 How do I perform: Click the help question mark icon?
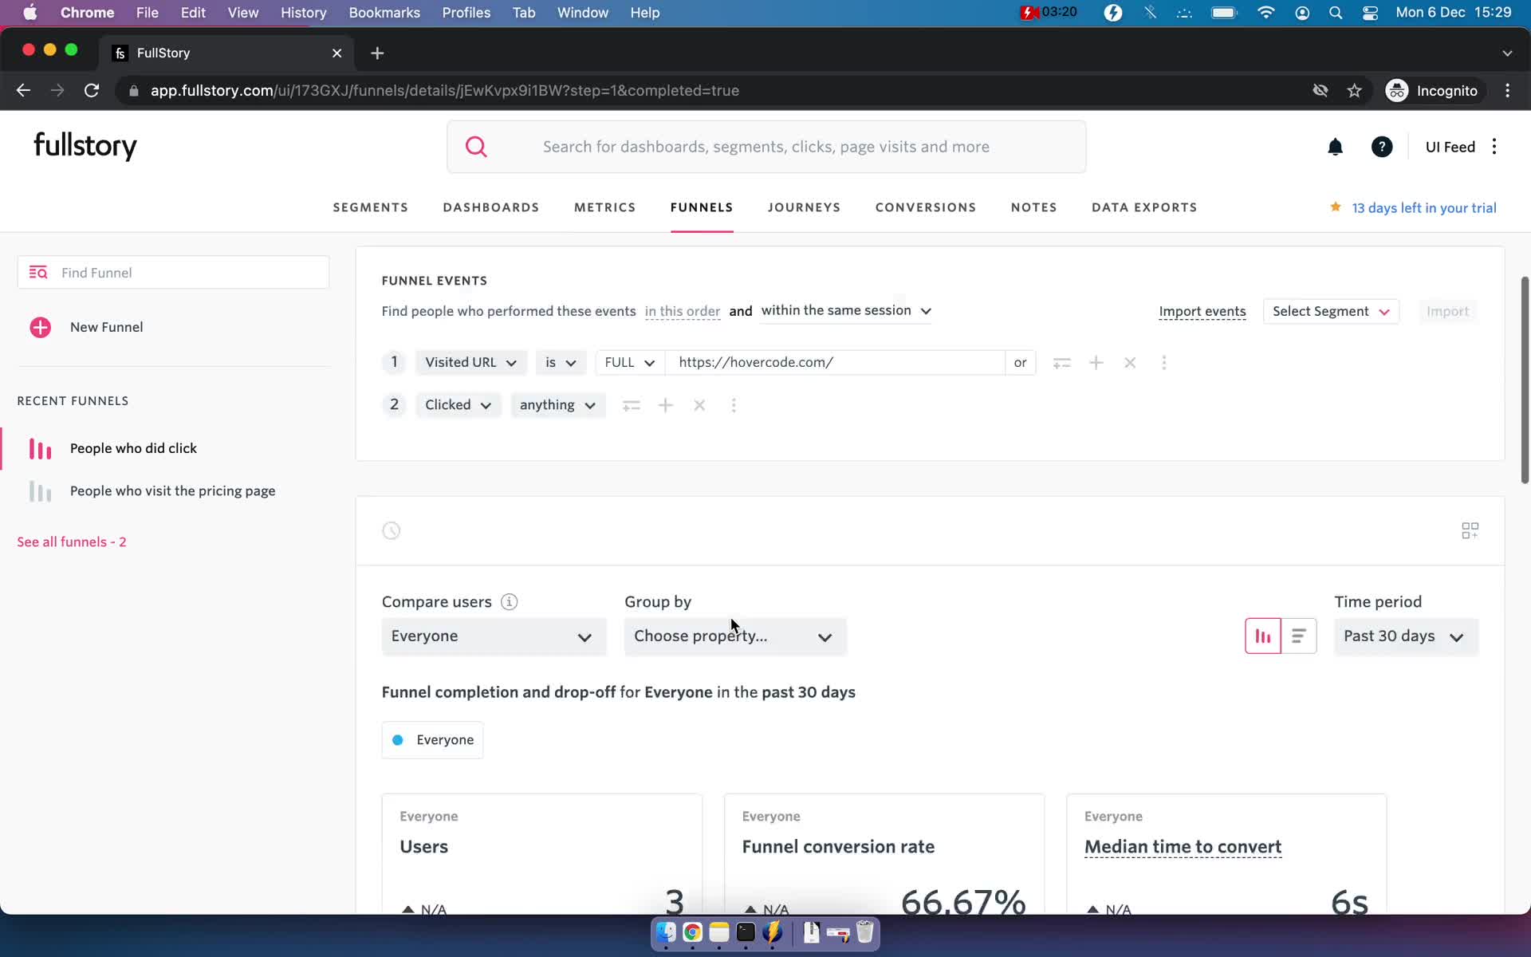[1382, 147]
